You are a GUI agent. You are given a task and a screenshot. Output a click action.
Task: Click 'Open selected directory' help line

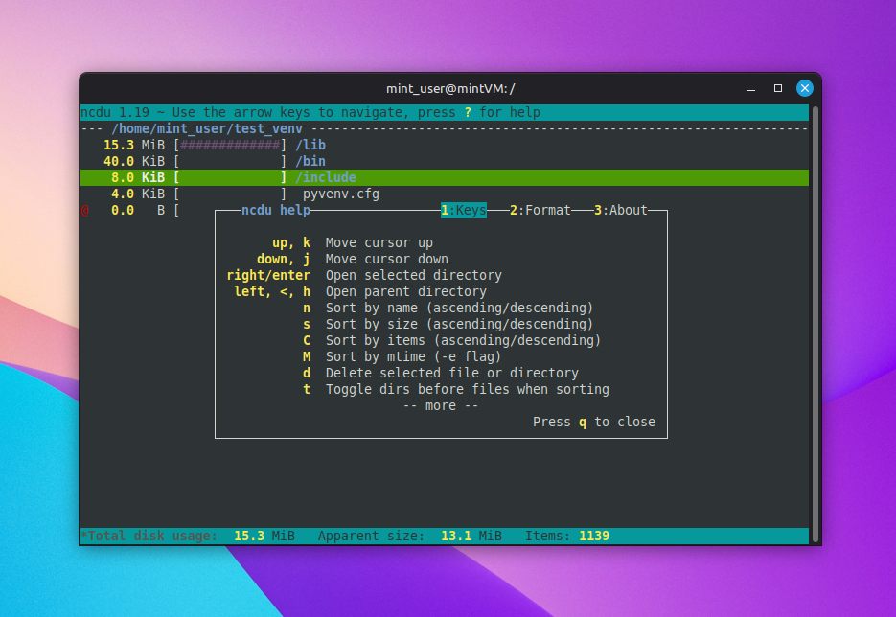point(414,275)
